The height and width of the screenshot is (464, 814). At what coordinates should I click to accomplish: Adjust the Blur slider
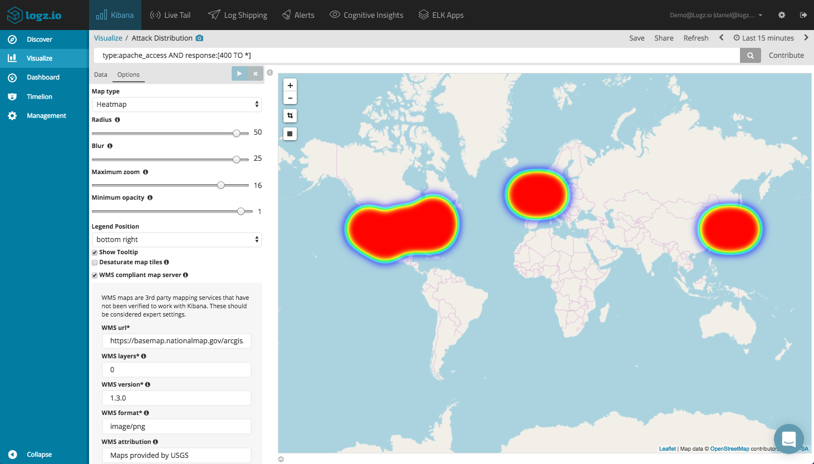(x=237, y=160)
